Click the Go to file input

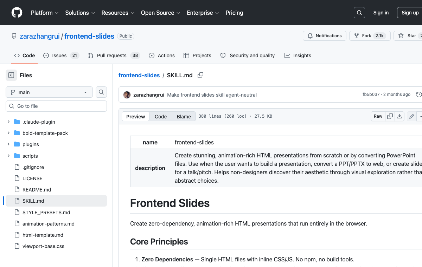pos(56,106)
